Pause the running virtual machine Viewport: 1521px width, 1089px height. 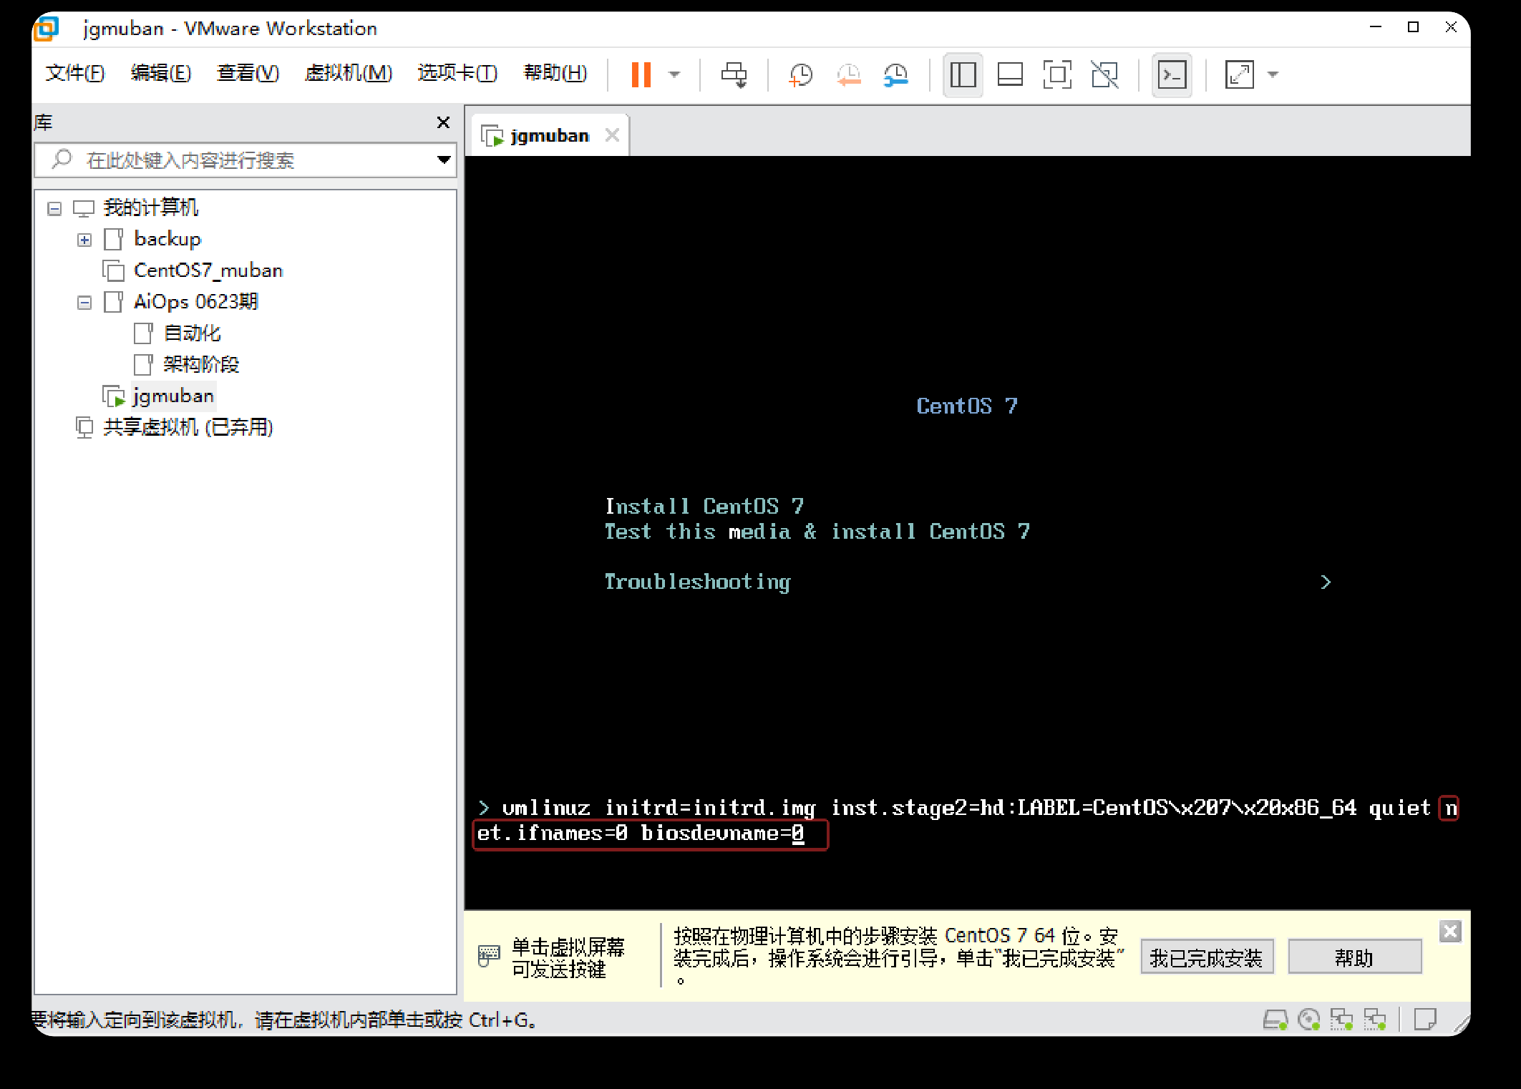click(641, 74)
